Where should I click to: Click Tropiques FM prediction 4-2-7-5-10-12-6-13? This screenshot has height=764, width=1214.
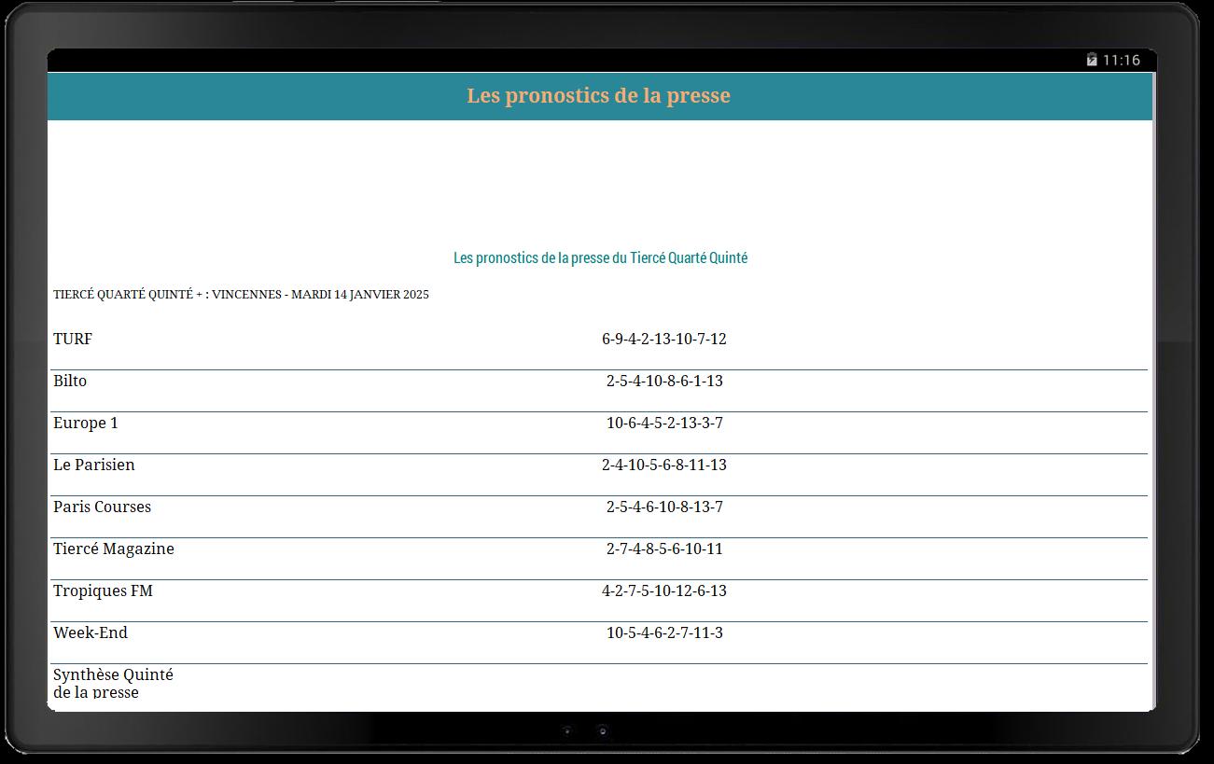click(664, 590)
